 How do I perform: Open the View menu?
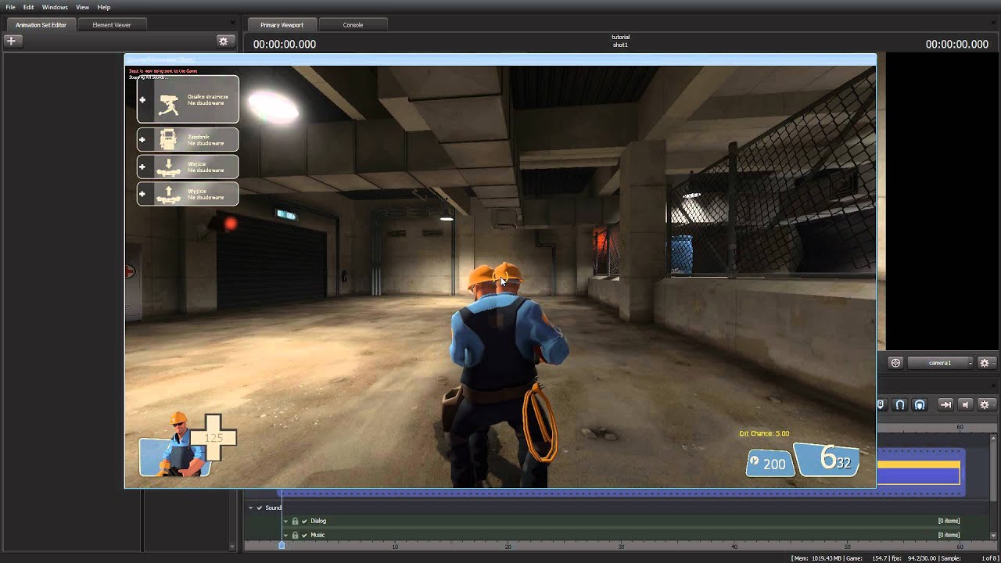(x=82, y=7)
